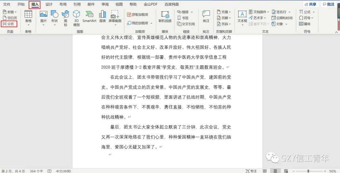Open the 文件 file menu
Screen dimensions: 340x173
click(x=7, y=4)
